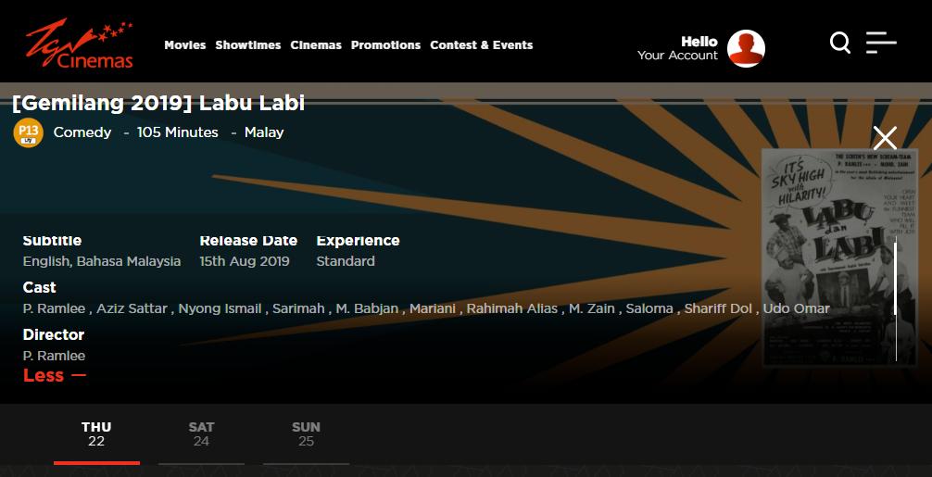Screen dimensions: 932x477
Task: Open the Promotions page
Action: pos(385,45)
